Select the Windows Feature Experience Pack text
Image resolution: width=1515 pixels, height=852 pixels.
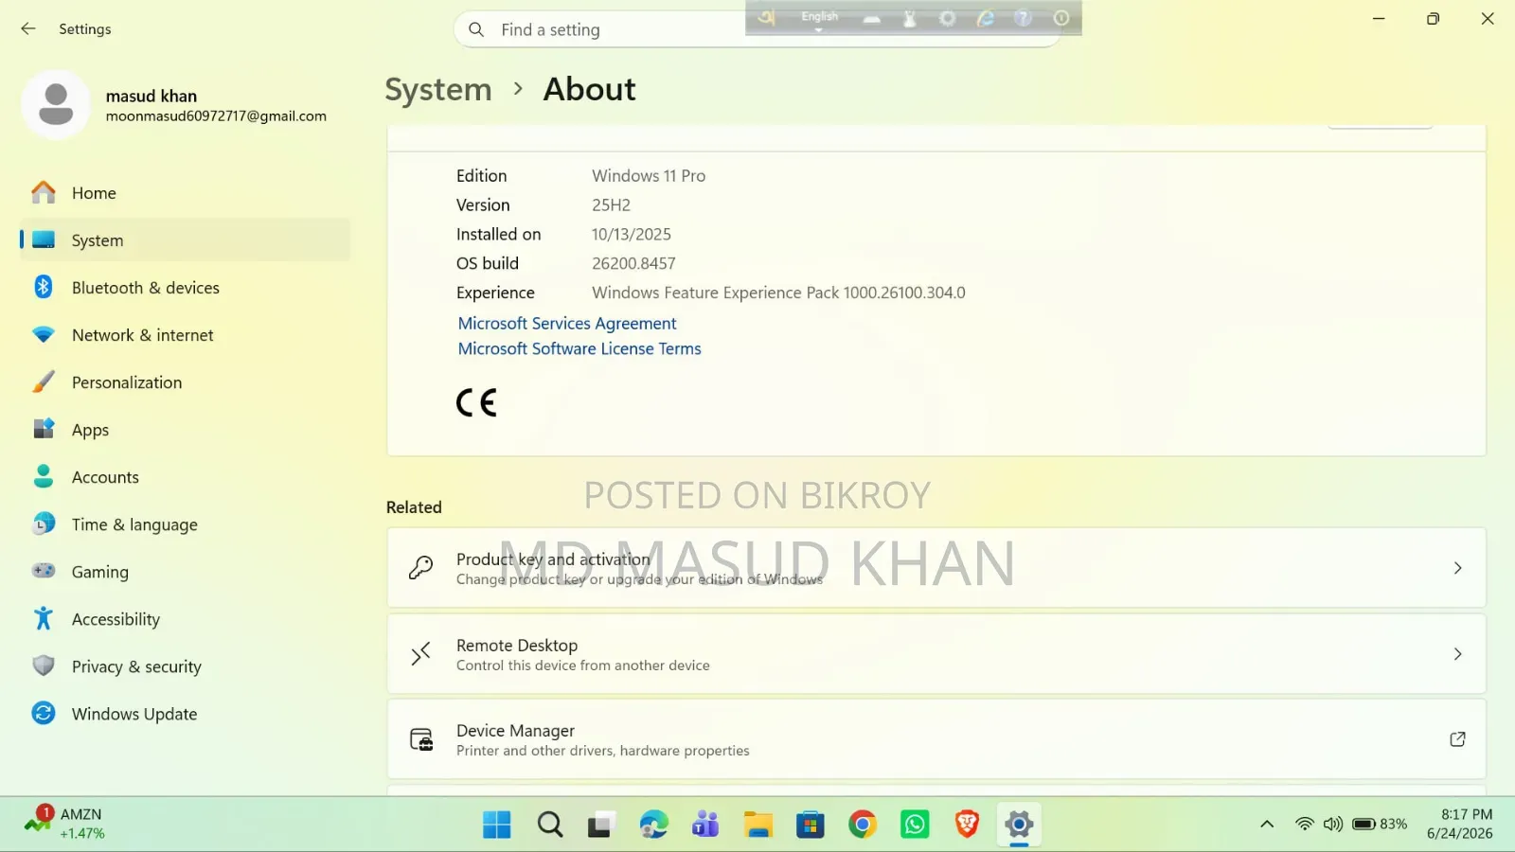coord(778,293)
